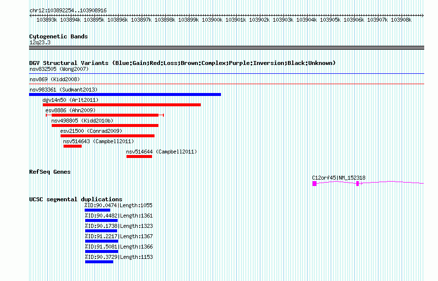
Task: Click the 103904k ruler tick label
Action: (307, 20)
